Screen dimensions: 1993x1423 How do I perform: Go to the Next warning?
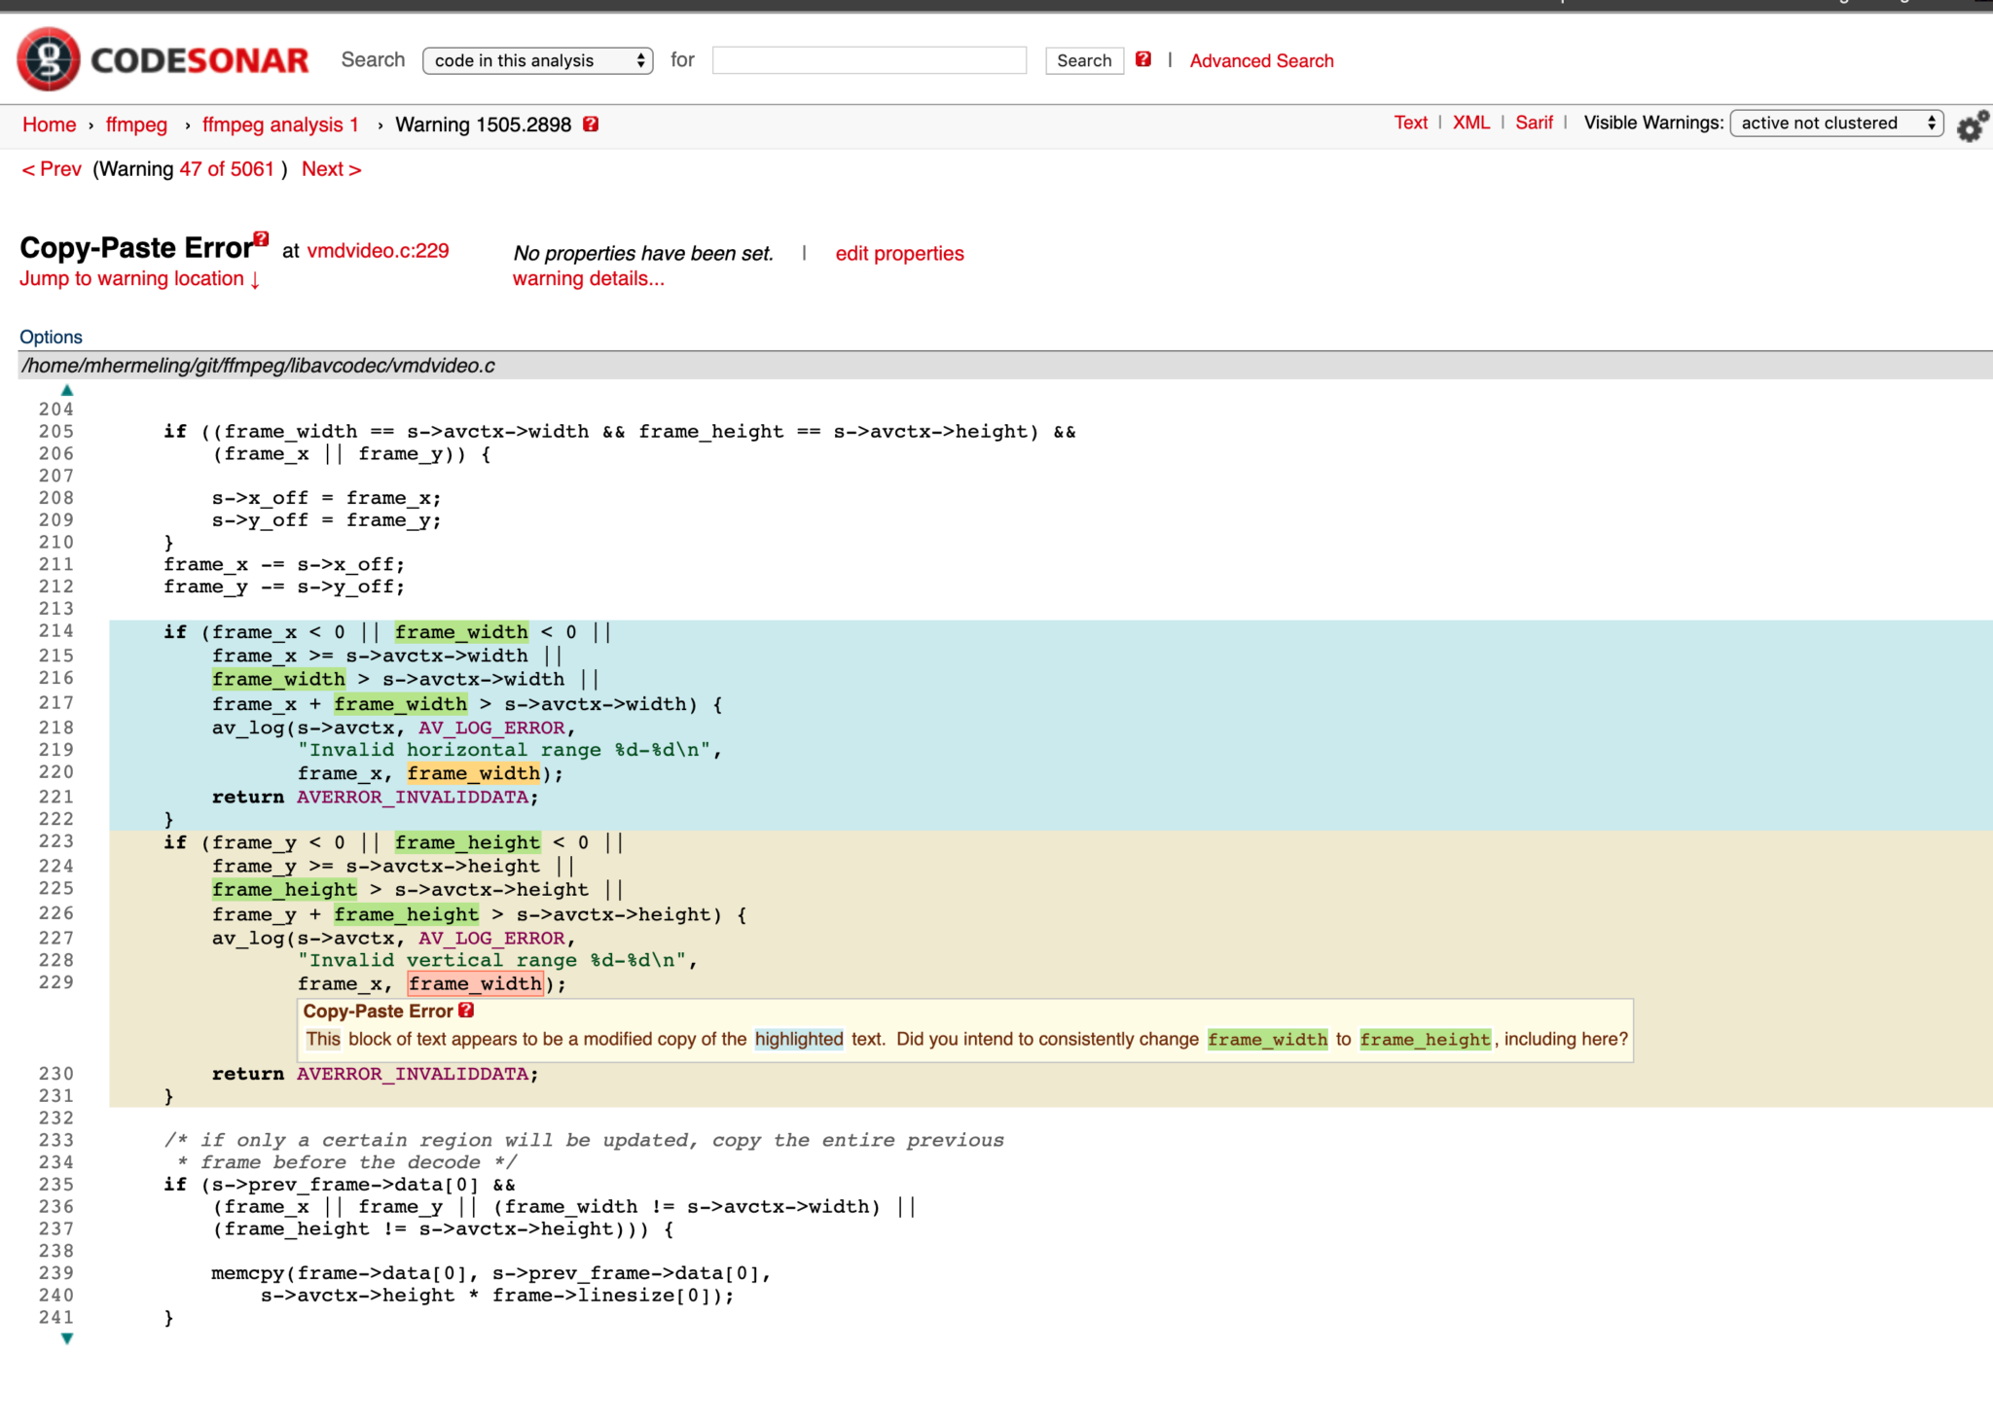pos(330,168)
